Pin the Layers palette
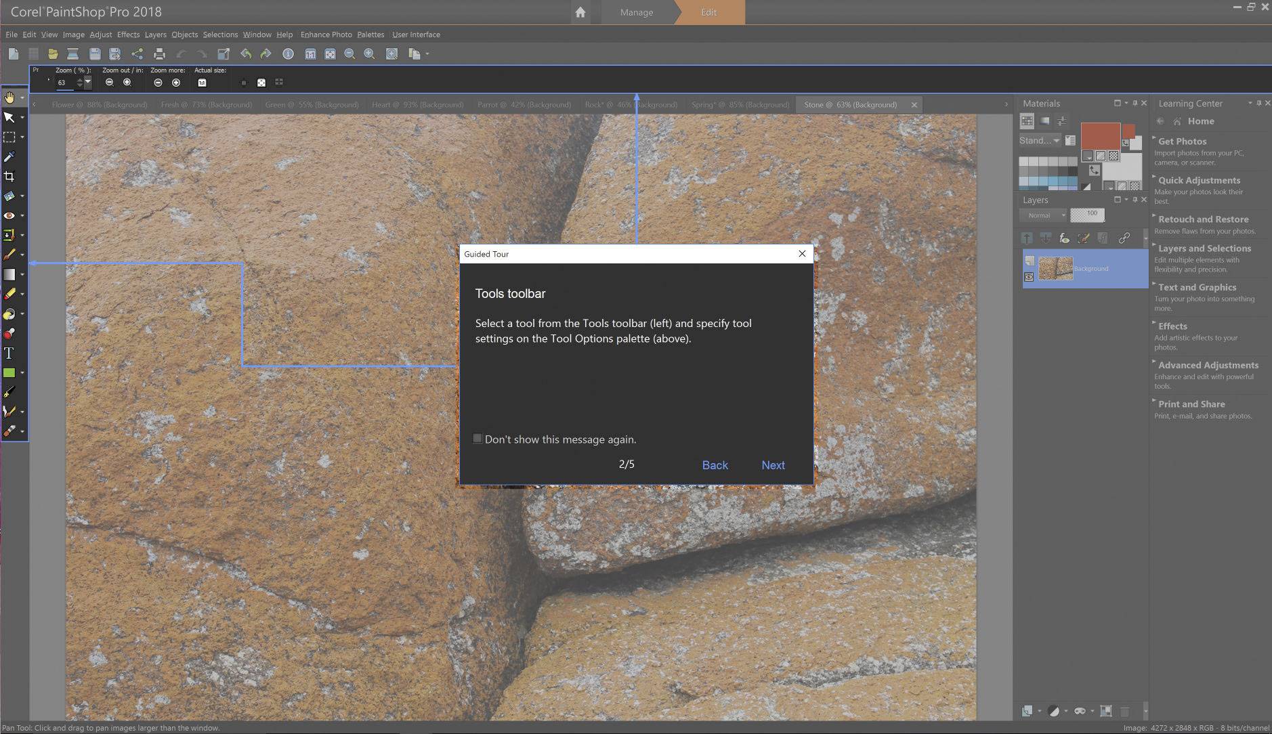Viewport: 1272px width, 734px height. tap(1135, 200)
